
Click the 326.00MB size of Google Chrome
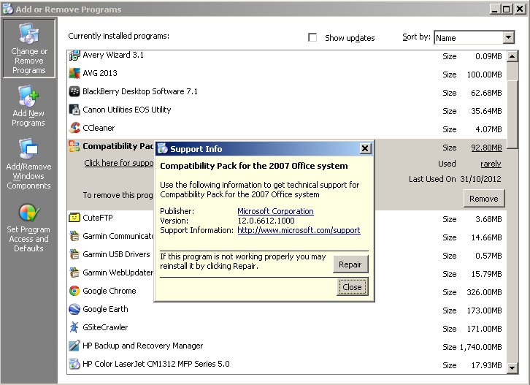tap(484, 292)
